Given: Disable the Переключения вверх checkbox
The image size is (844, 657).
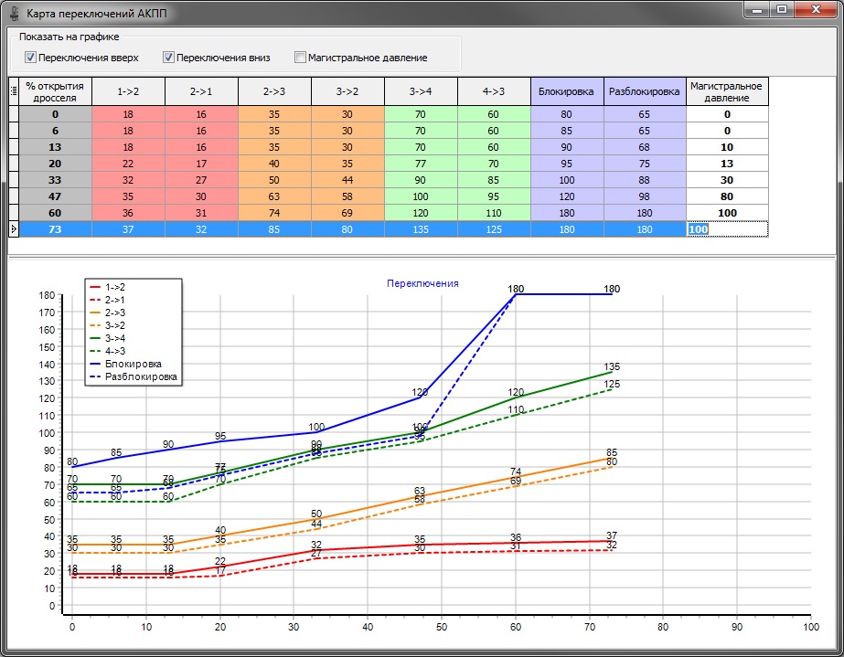Looking at the screenshot, I should [x=31, y=57].
